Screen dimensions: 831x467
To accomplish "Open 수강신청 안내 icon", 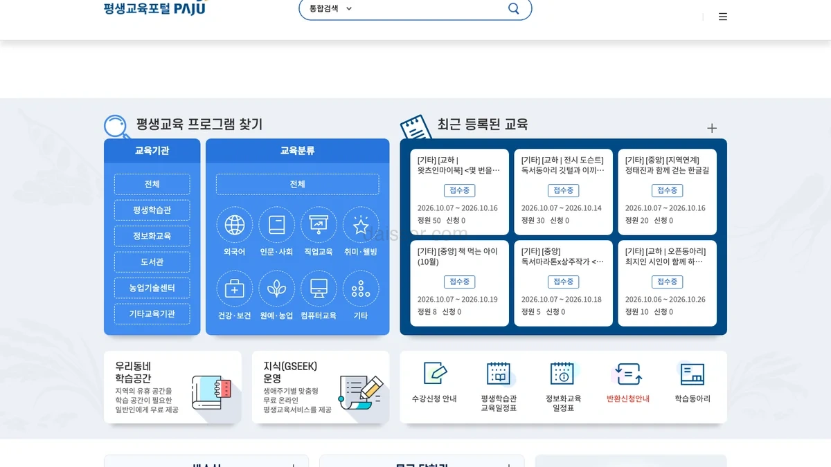I will point(435,374).
